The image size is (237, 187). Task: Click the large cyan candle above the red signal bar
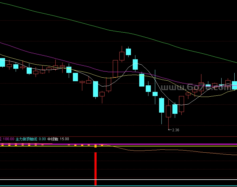pos(95,89)
